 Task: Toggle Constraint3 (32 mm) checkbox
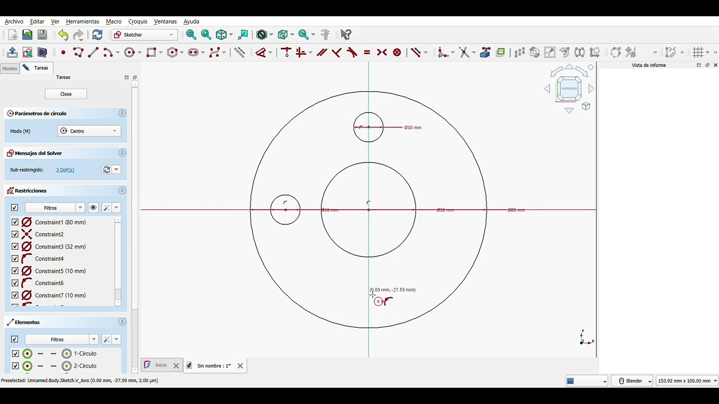15,247
